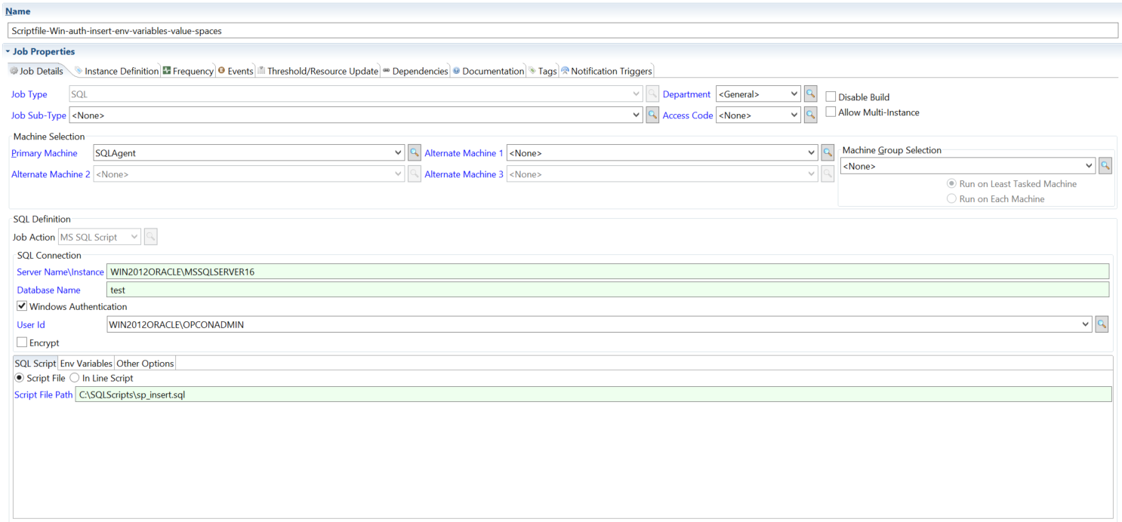Click the Database Name field containing test
Screen dimensions: 1122x522
608,290
